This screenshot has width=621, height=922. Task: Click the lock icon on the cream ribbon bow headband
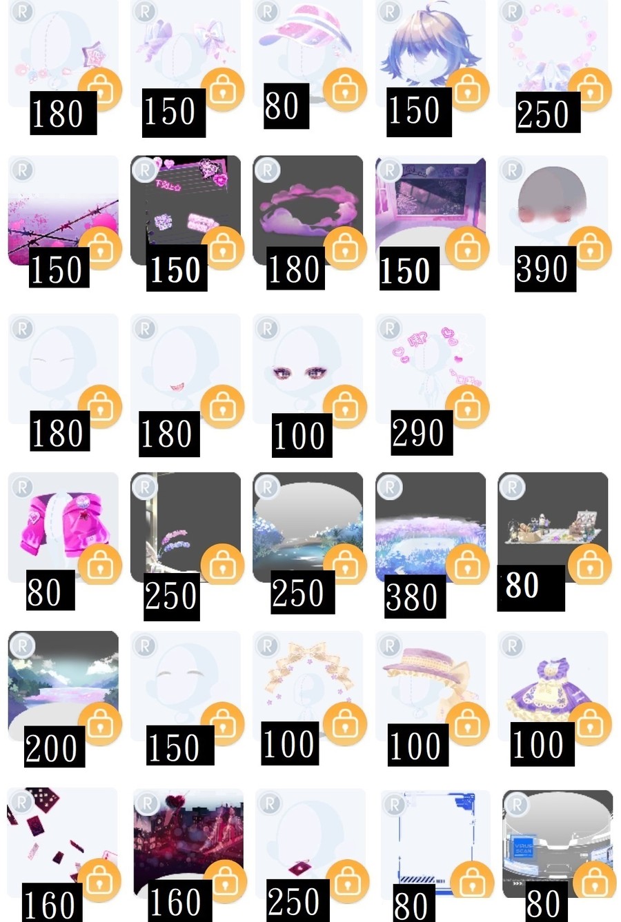(x=345, y=723)
